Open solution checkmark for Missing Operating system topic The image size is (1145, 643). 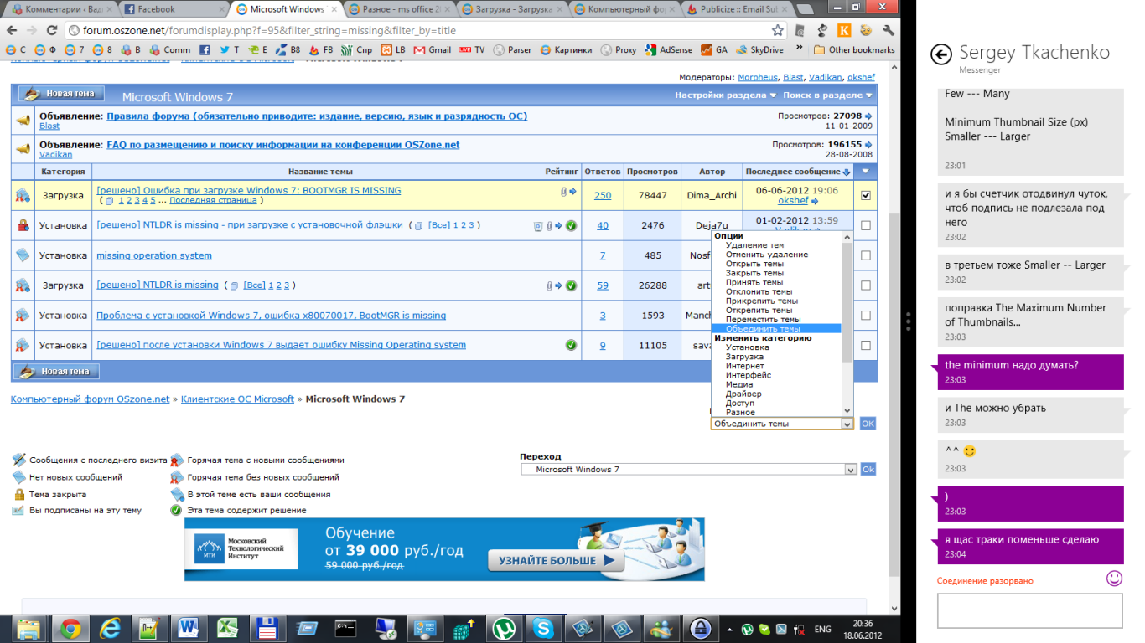571,345
